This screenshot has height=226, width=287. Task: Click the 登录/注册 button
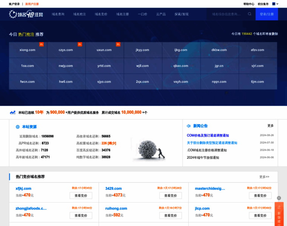click(x=267, y=14)
